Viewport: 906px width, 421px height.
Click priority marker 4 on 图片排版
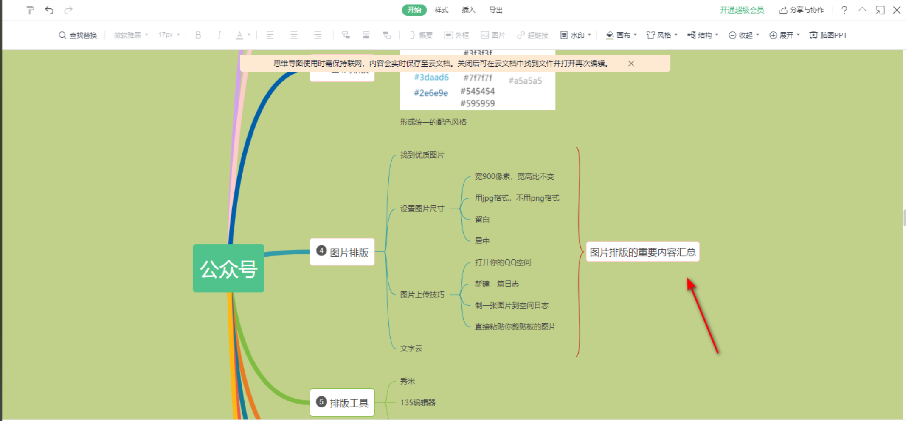(x=321, y=251)
